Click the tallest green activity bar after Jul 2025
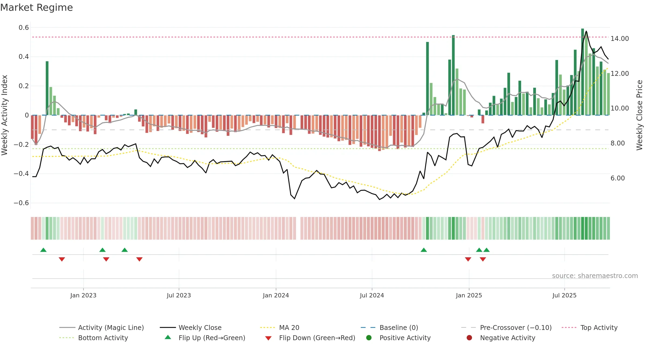647x363 pixels. pyautogui.click(x=583, y=72)
